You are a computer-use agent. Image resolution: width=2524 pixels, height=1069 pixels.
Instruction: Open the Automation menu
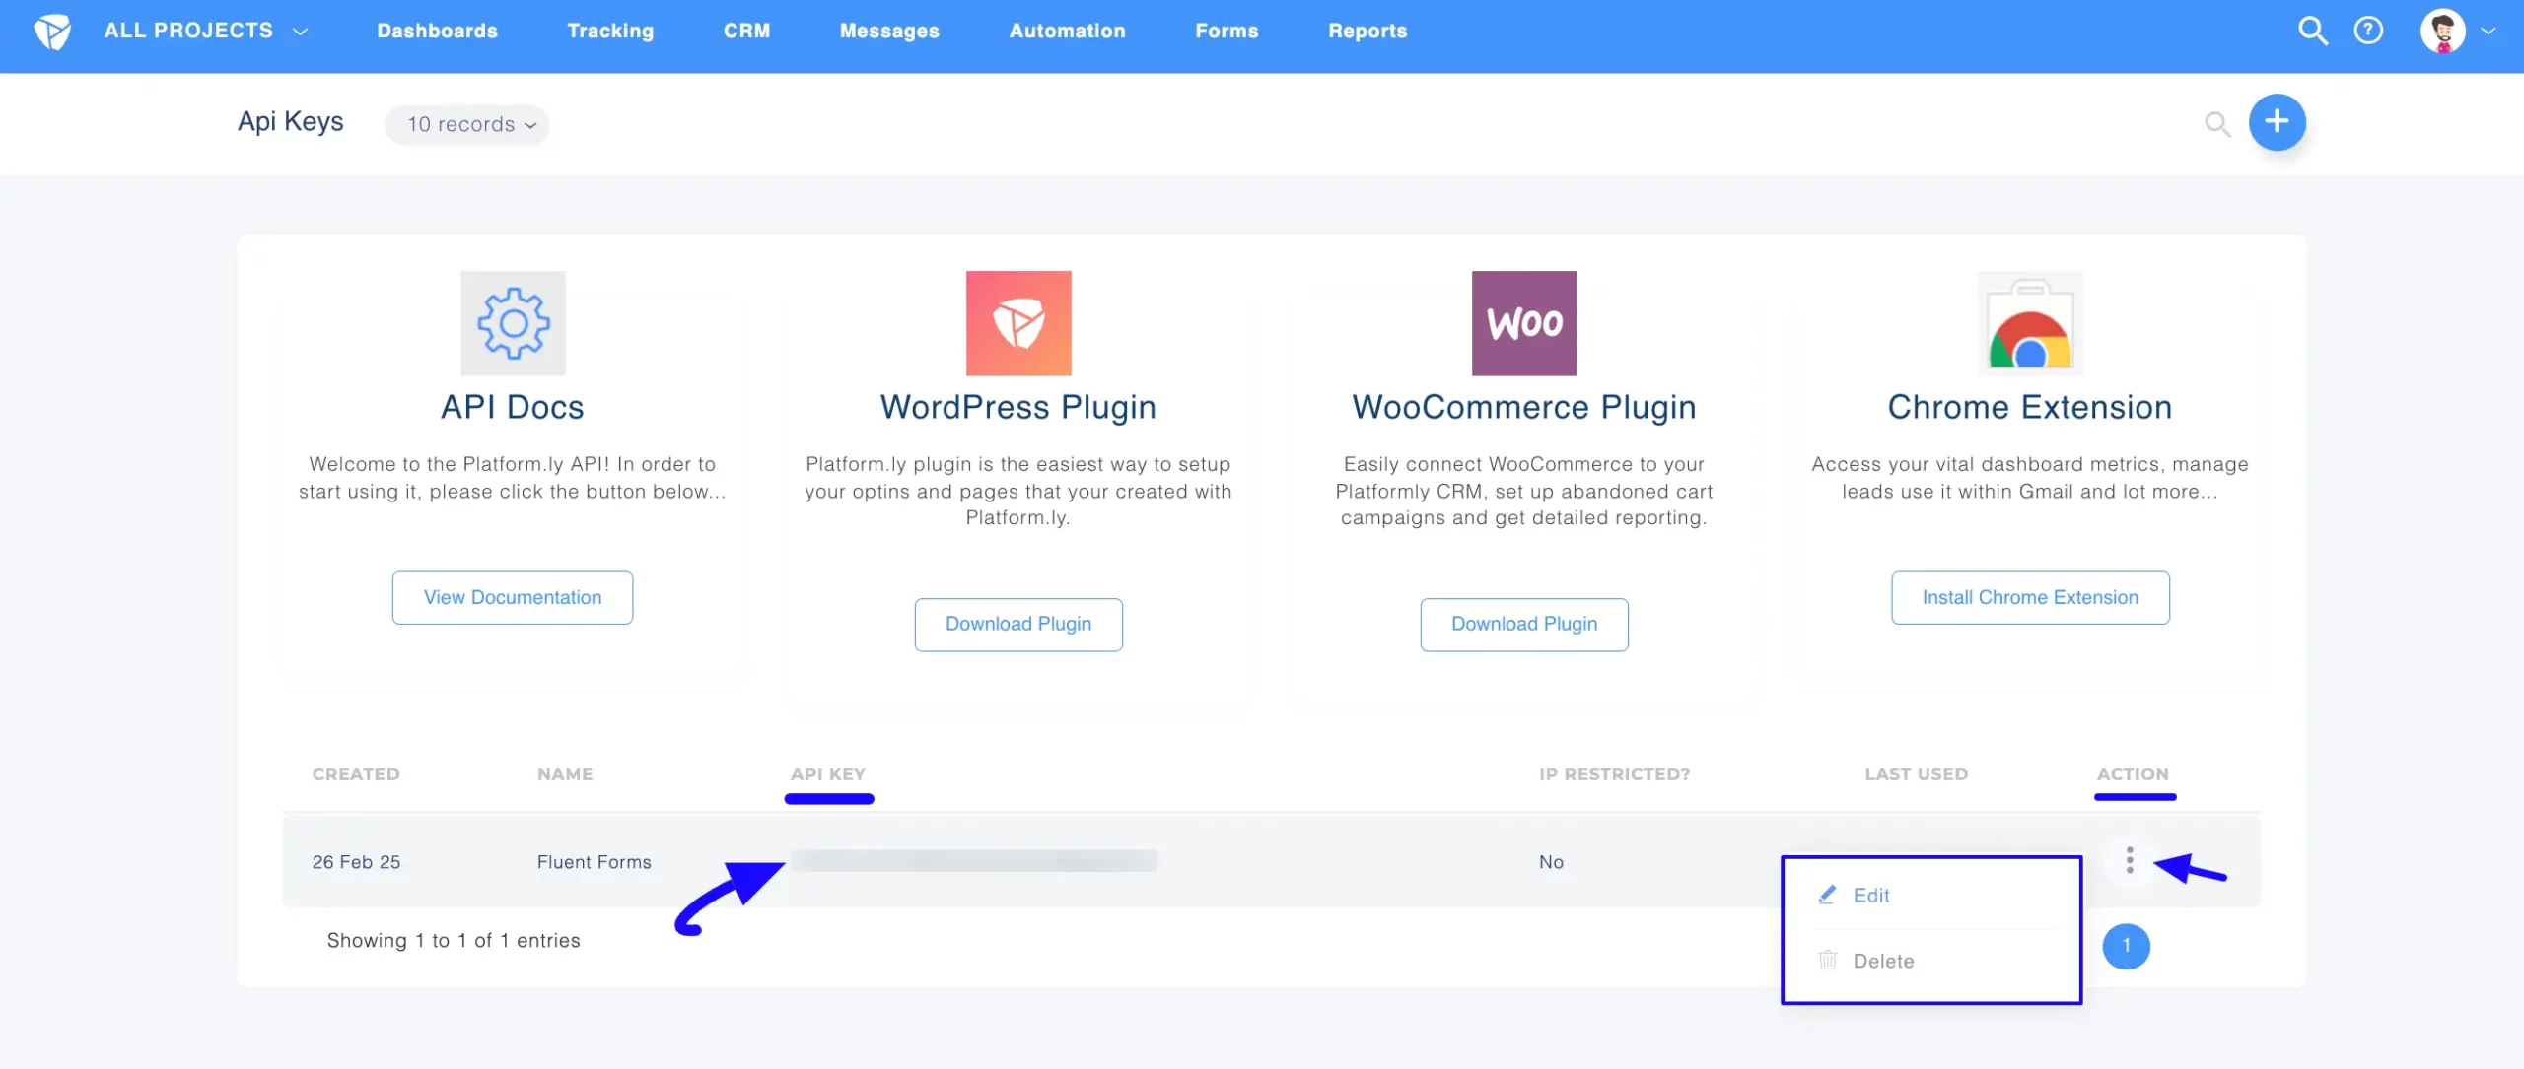coord(1067,31)
